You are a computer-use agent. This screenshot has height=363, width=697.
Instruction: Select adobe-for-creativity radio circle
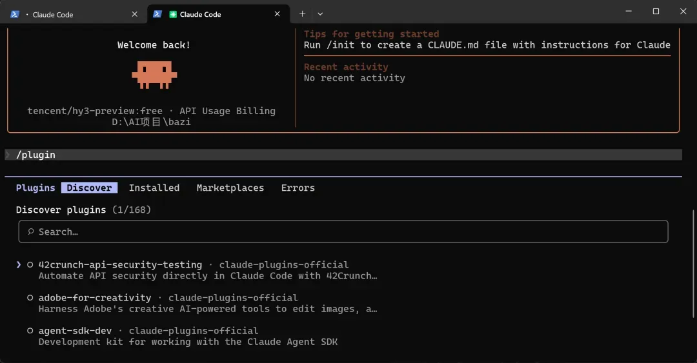[30, 298]
